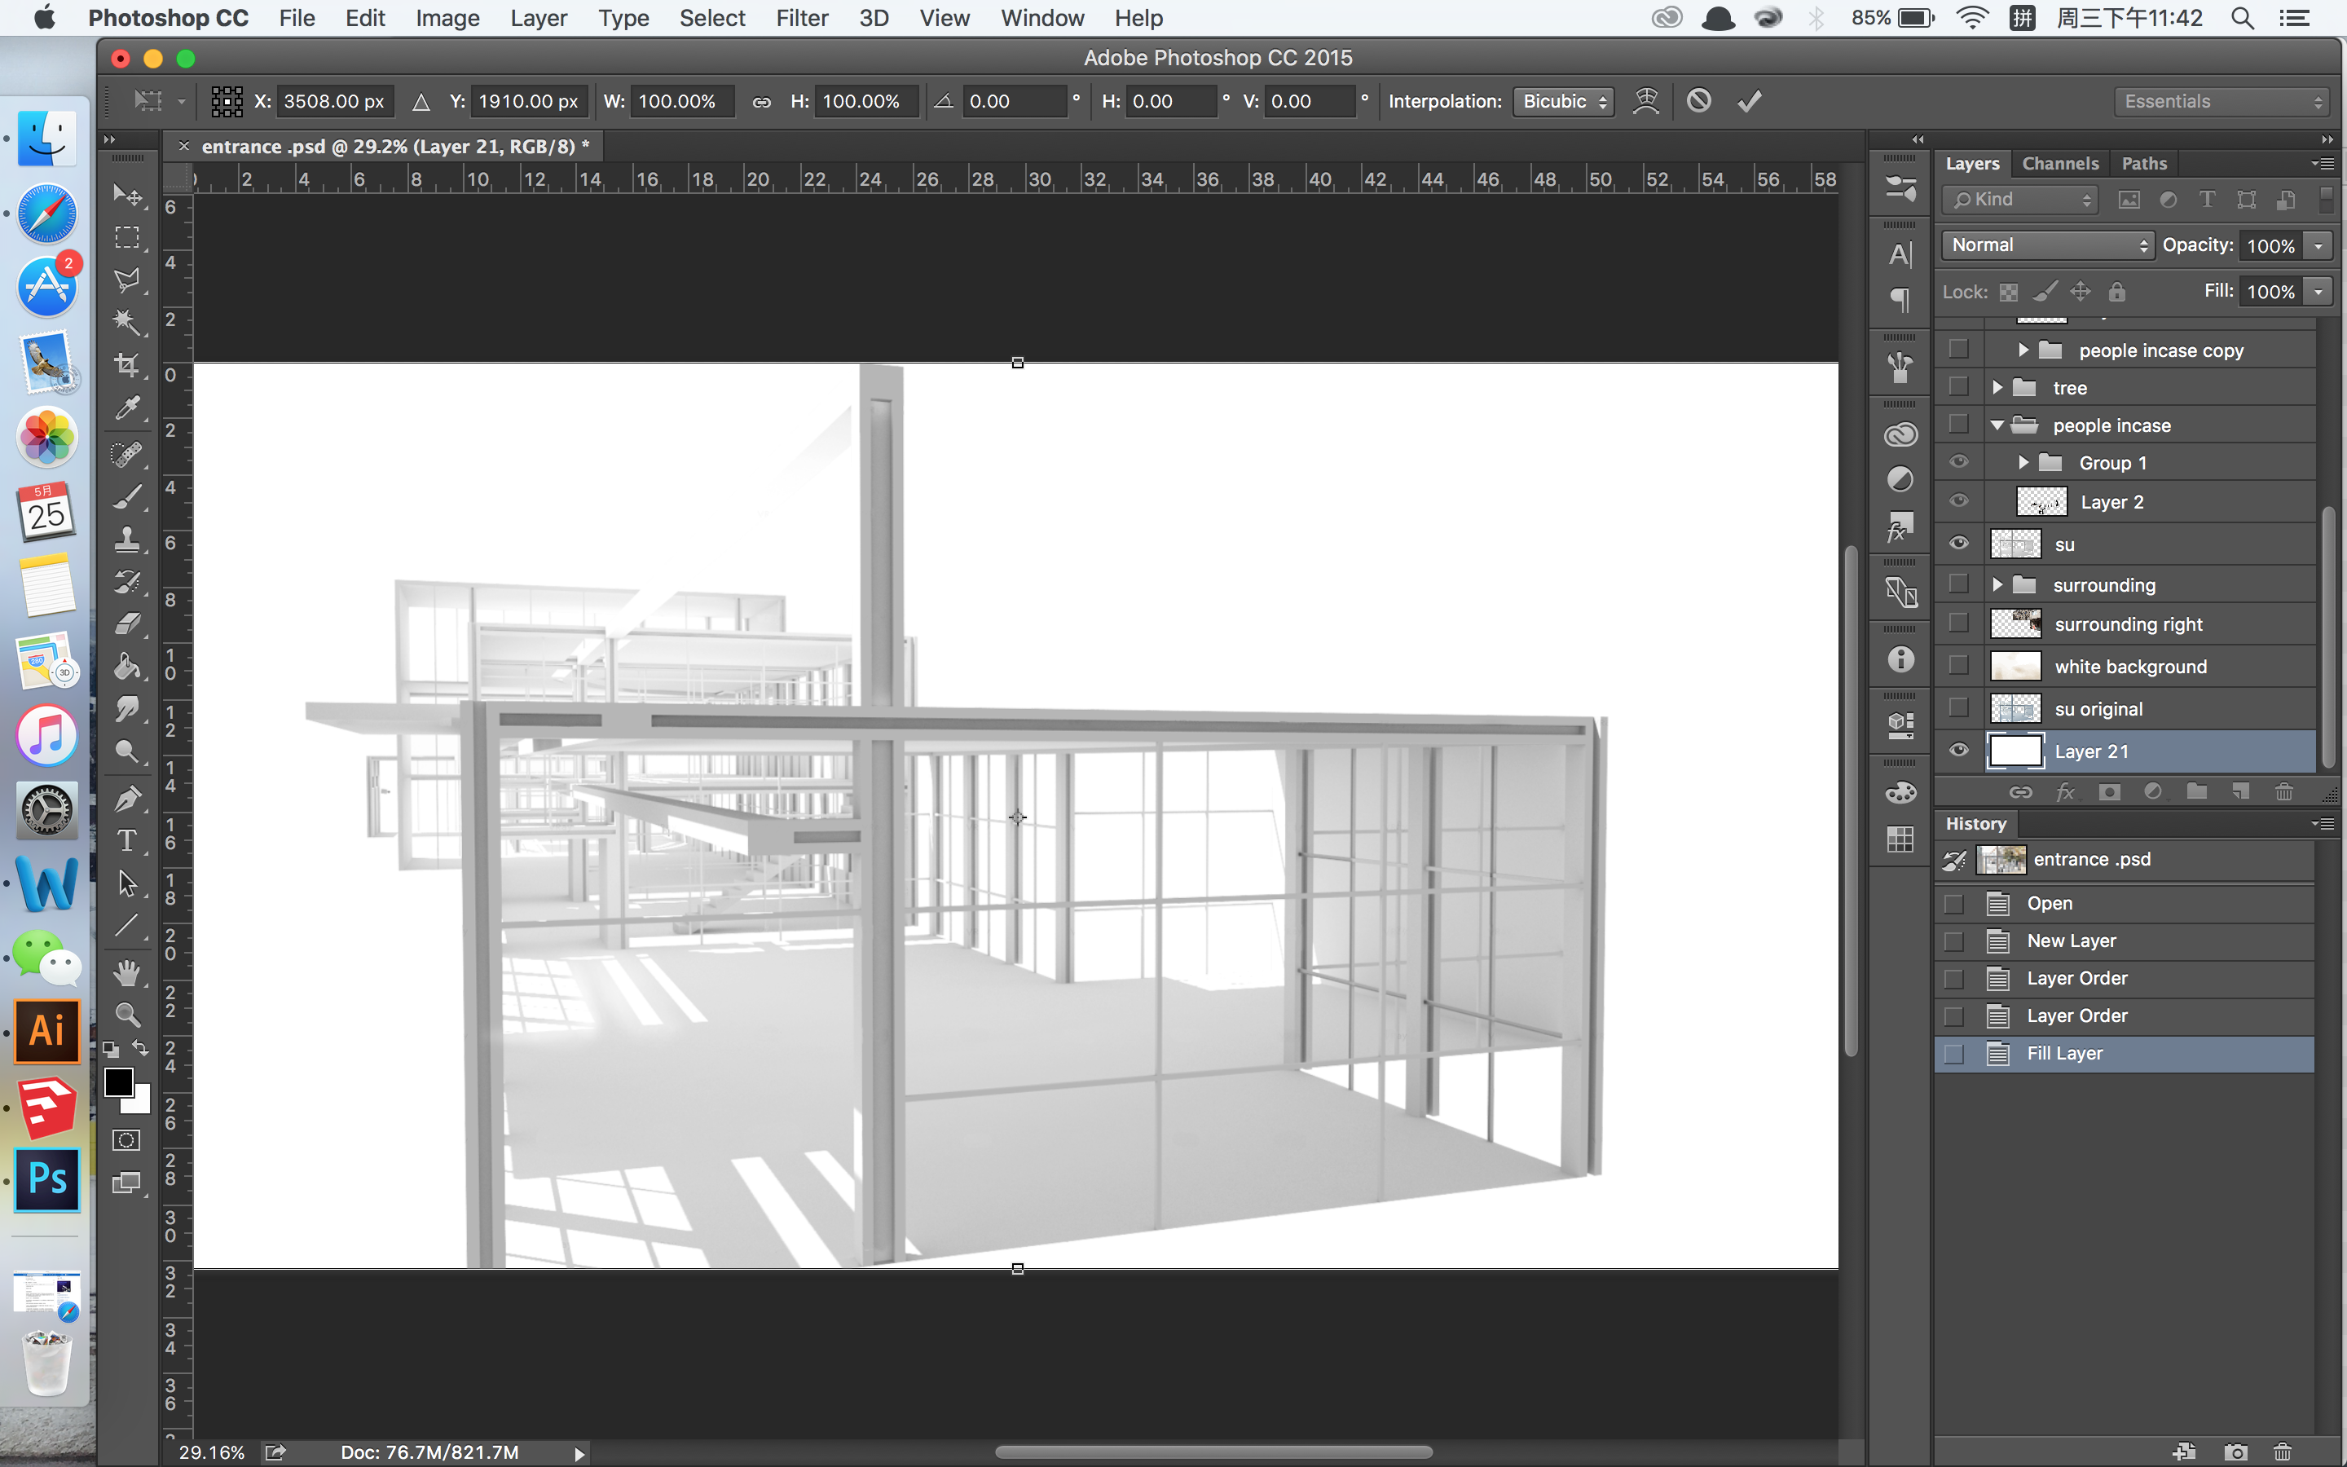Show the tree group
The width and height of the screenshot is (2347, 1467).
(1958, 386)
